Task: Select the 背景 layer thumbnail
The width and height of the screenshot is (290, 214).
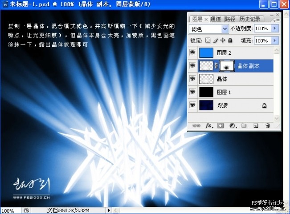Action: 206,105
